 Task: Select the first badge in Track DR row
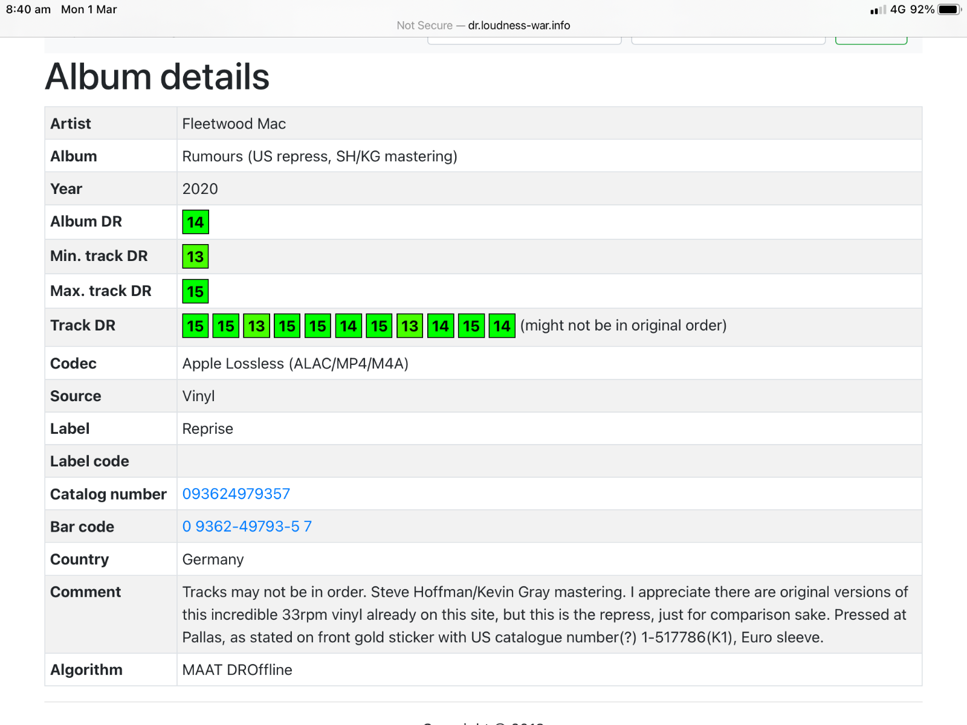195,326
